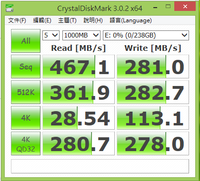Click the Read [MB/s] column header
This screenshot has height=181, width=200.
coord(79,48)
